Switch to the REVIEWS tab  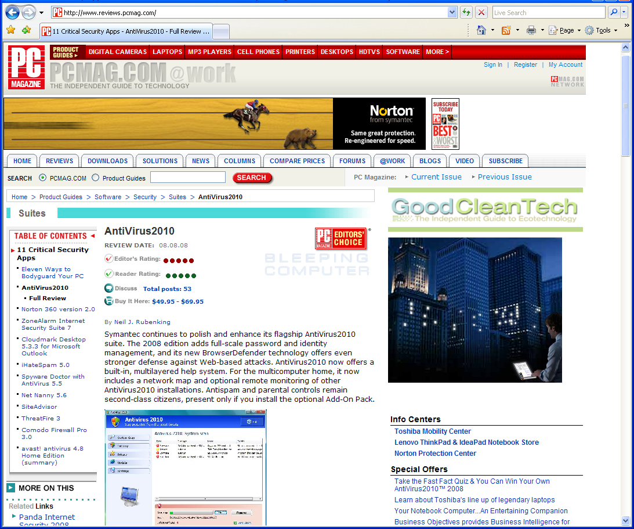[x=59, y=161]
